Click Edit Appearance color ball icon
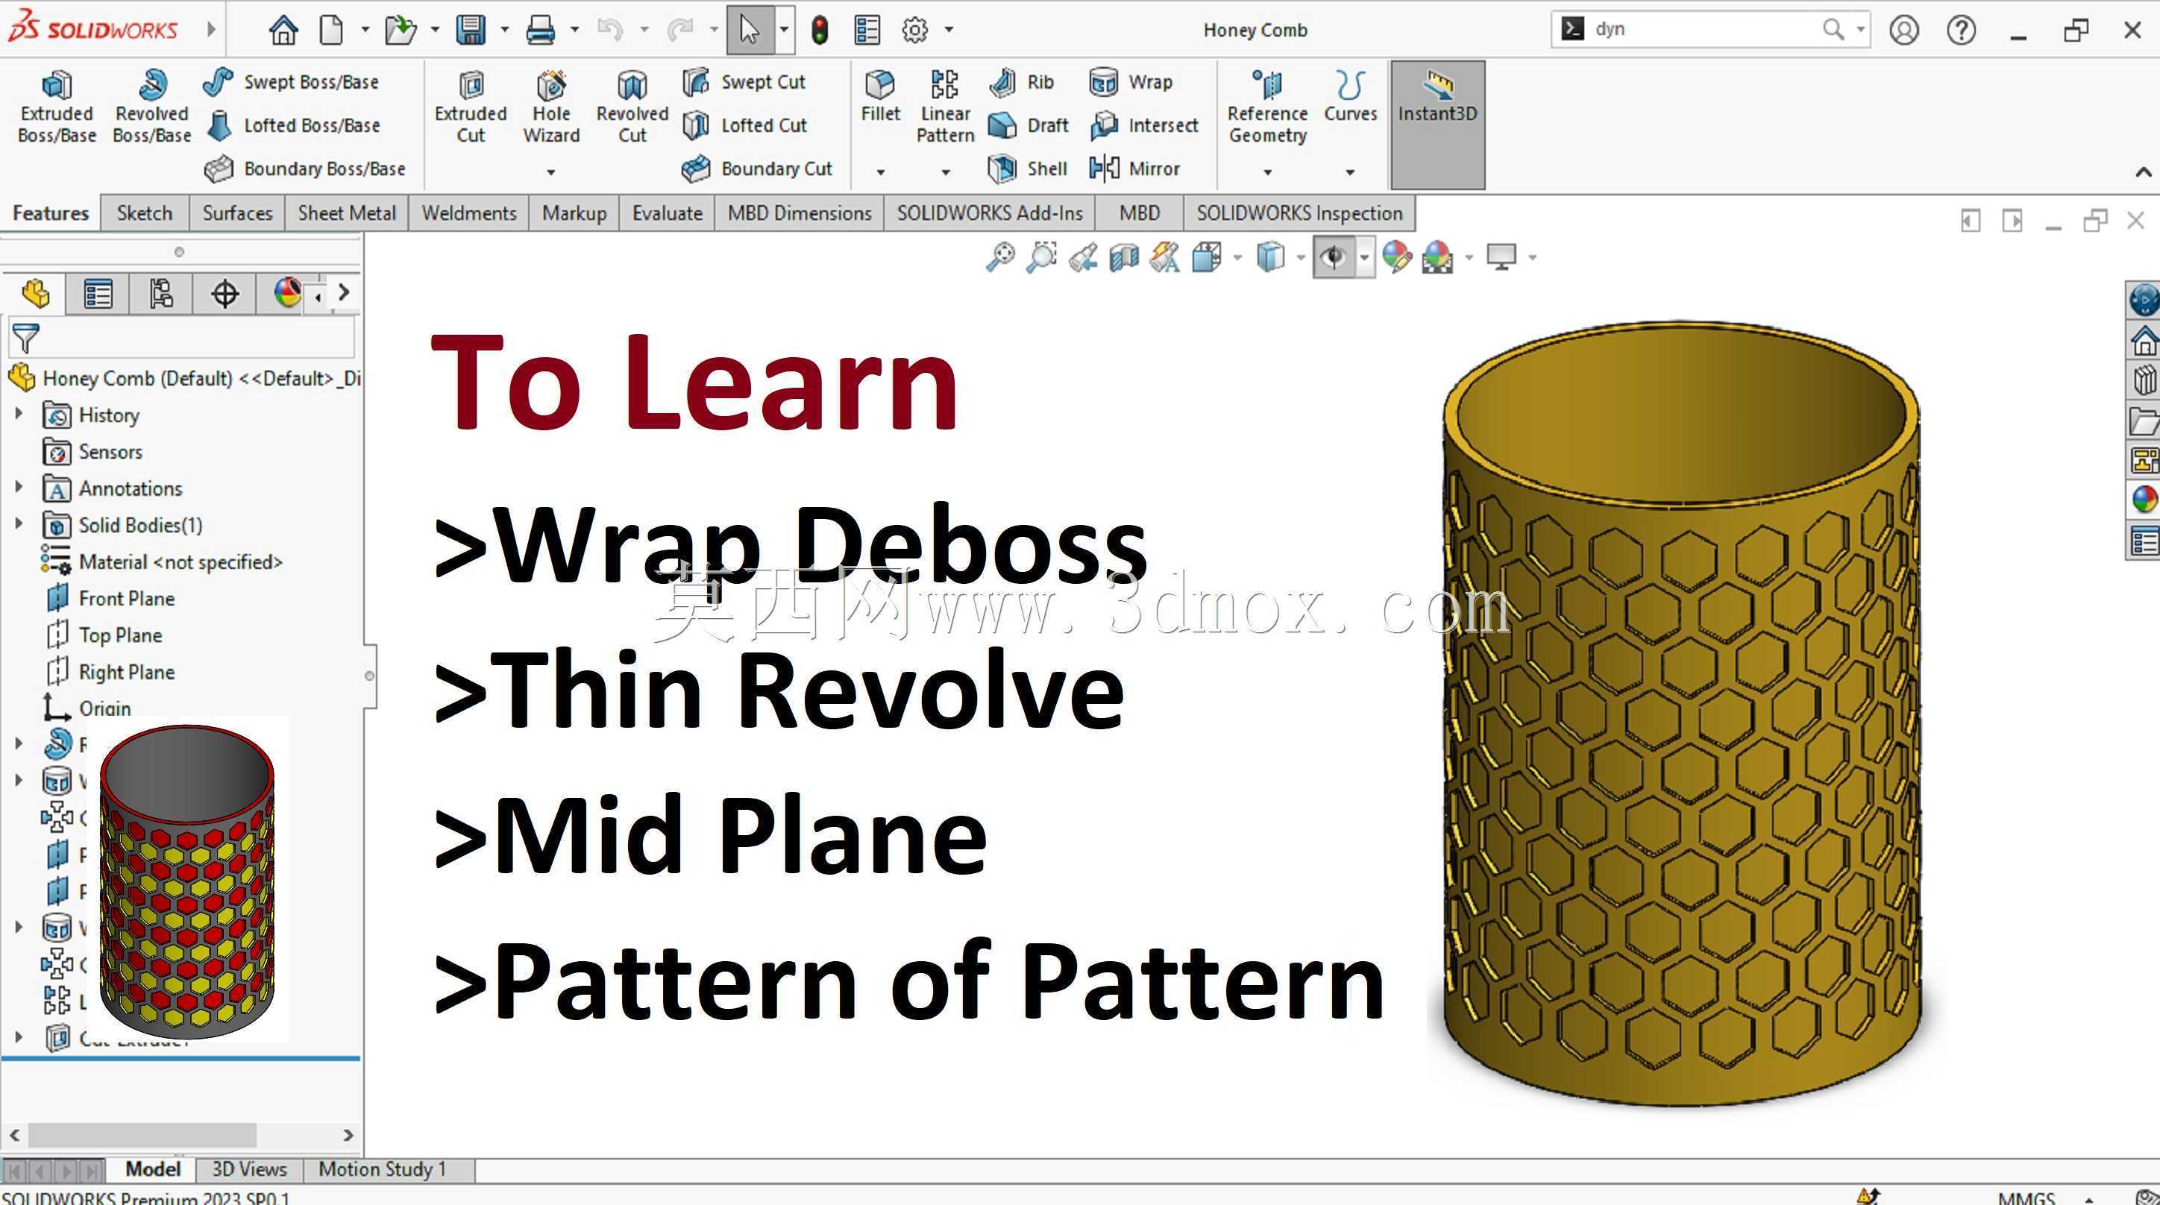Image resolution: width=2160 pixels, height=1205 pixels. (1396, 257)
